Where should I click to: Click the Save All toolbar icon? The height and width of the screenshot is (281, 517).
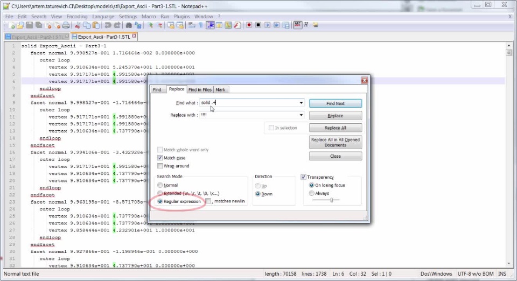(39, 25)
